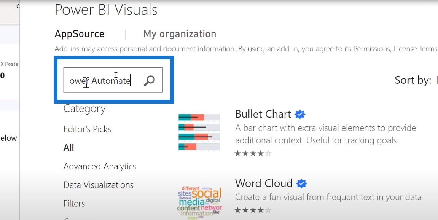Switch to the My organization tab
This screenshot has height=220, width=438.
[x=180, y=34]
